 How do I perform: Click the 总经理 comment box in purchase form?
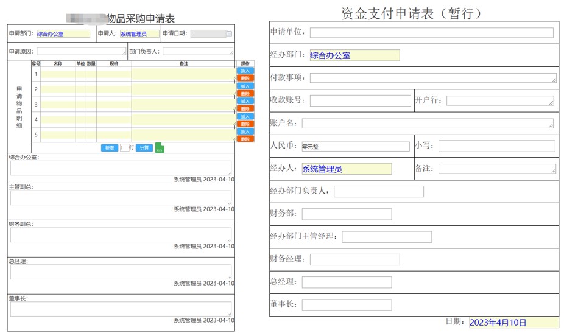click(121, 272)
